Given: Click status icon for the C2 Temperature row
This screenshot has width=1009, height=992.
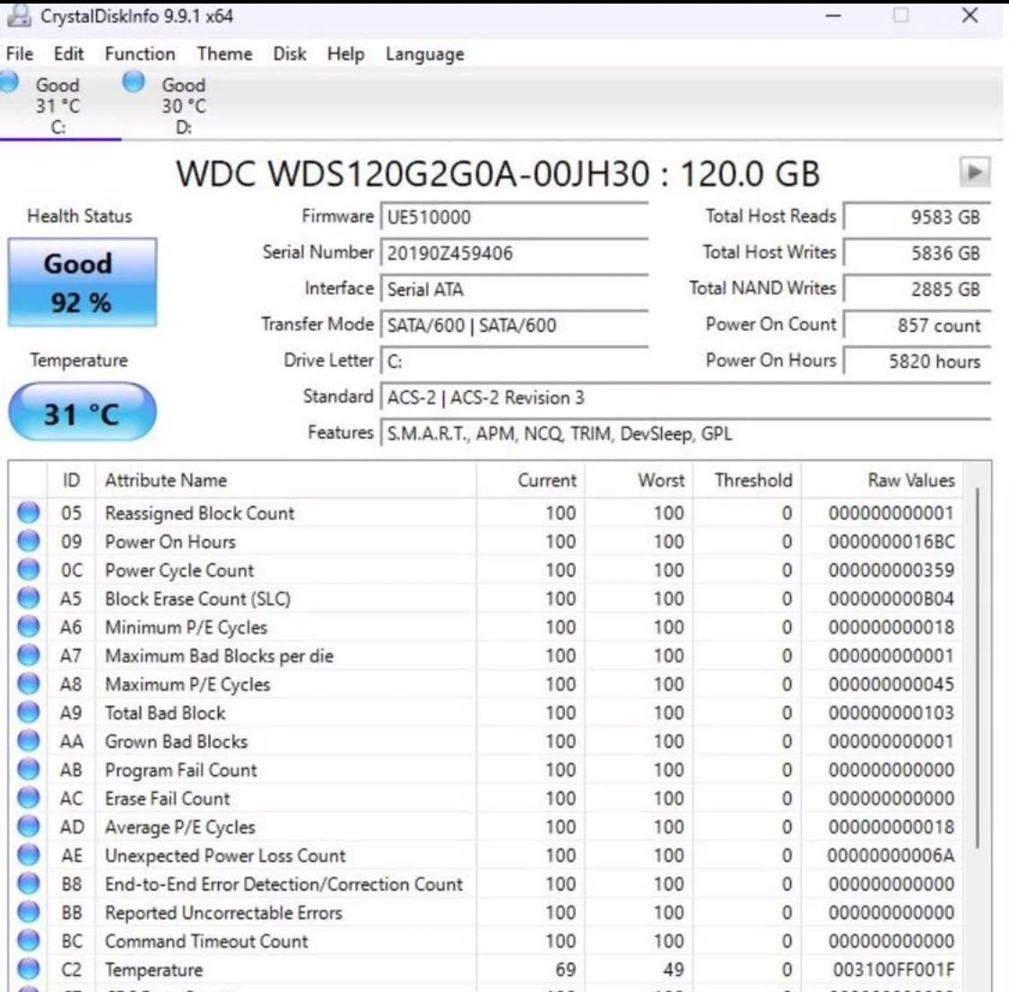Looking at the screenshot, I should (x=29, y=969).
